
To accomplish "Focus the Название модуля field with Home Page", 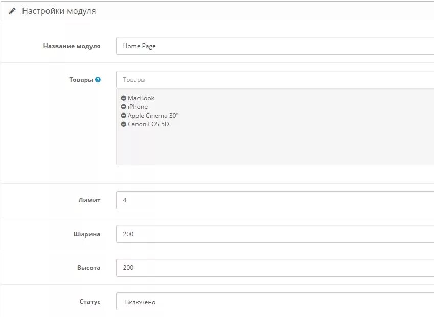I will click(x=275, y=46).
